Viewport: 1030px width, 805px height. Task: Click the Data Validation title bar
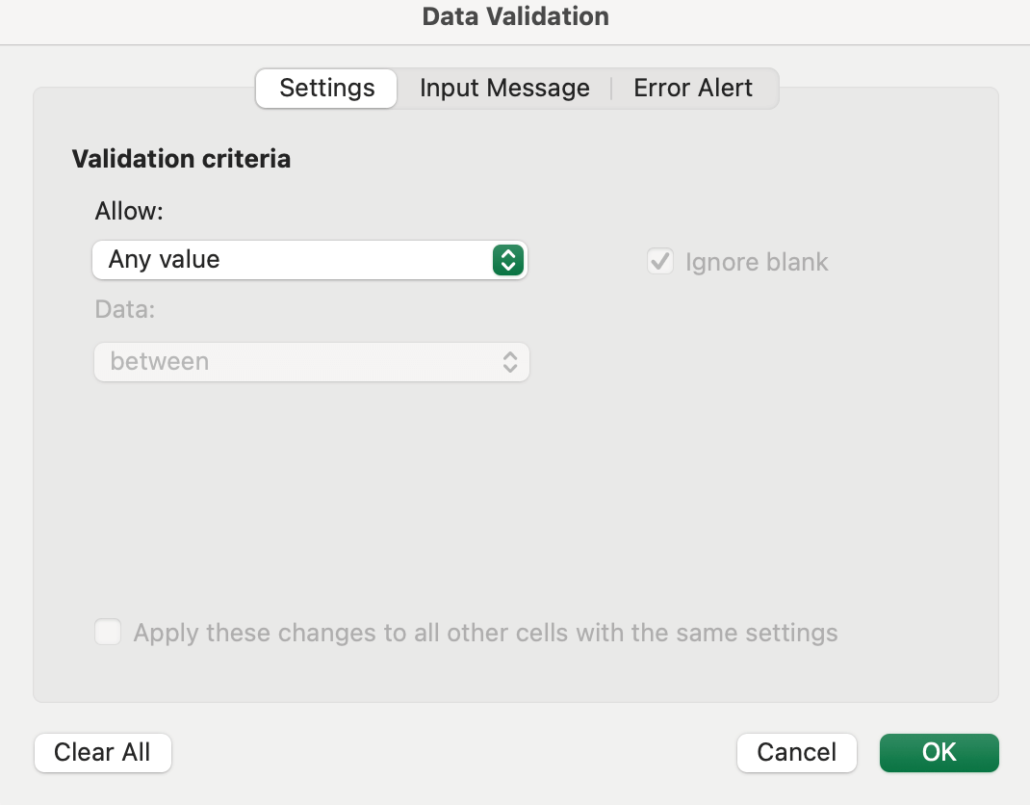click(x=515, y=16)
